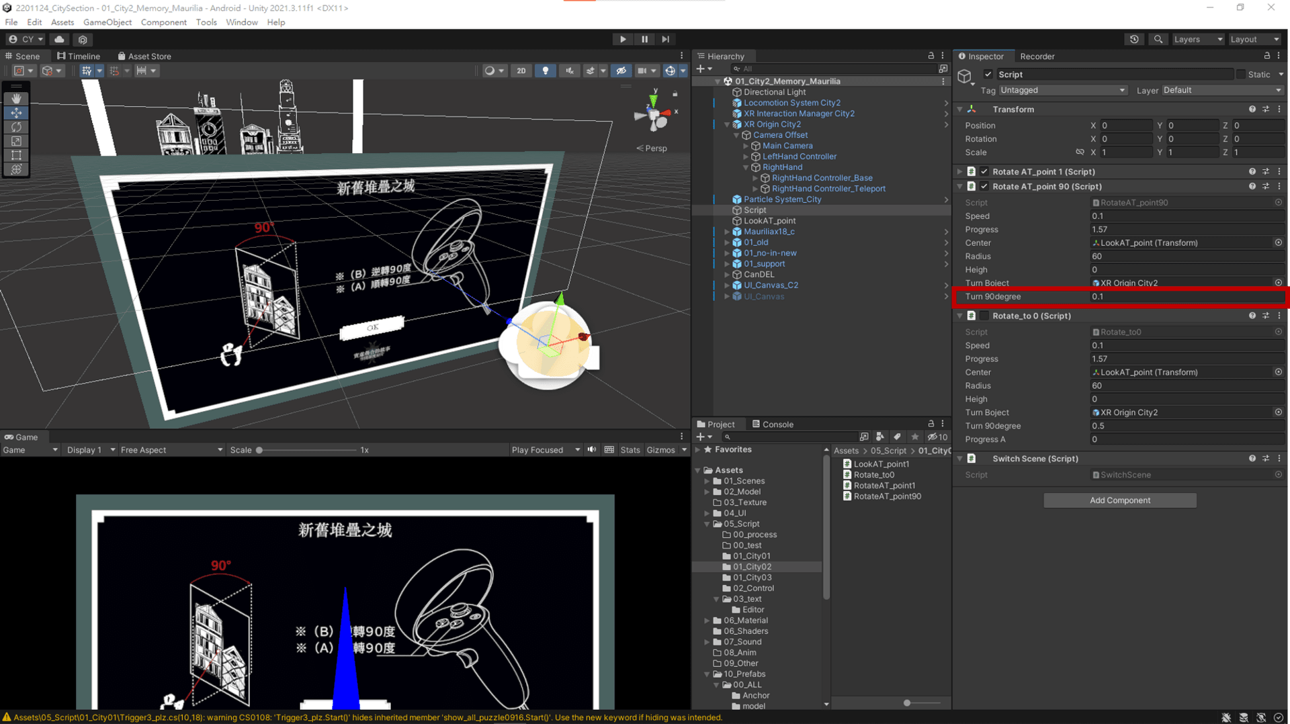Toggle scene lighting with lightbulb icon
The width and height of the screenshot is (1290, 724).
tap(546, 71)
